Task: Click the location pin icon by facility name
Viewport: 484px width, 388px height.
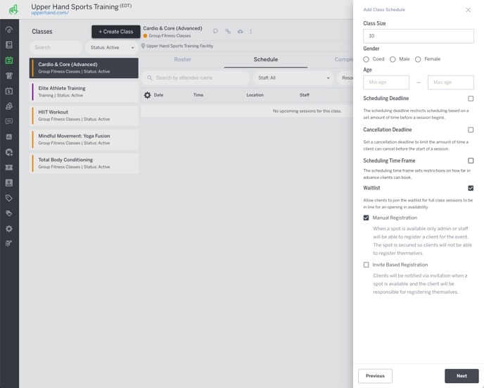Action: coord(143,46)
